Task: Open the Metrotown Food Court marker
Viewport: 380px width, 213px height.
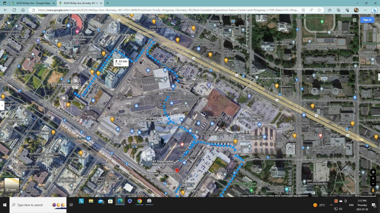Action: (x=235, y=142)
